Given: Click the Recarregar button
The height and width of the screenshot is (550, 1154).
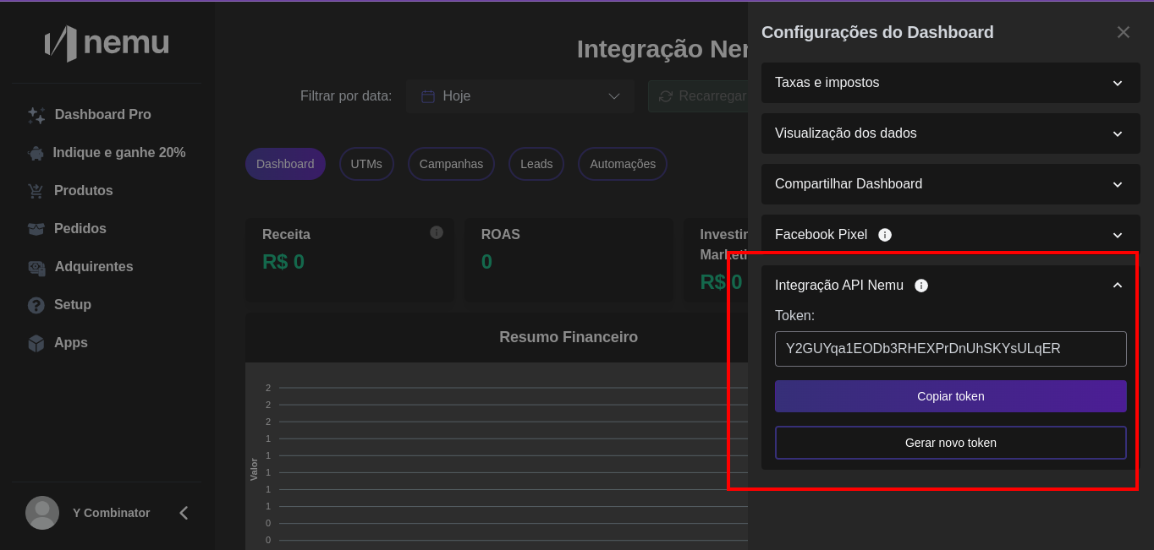Looking at the screenshot, I should point(698,96).
